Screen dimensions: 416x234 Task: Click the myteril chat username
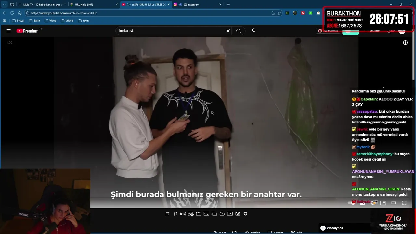(x=363, y=147)
